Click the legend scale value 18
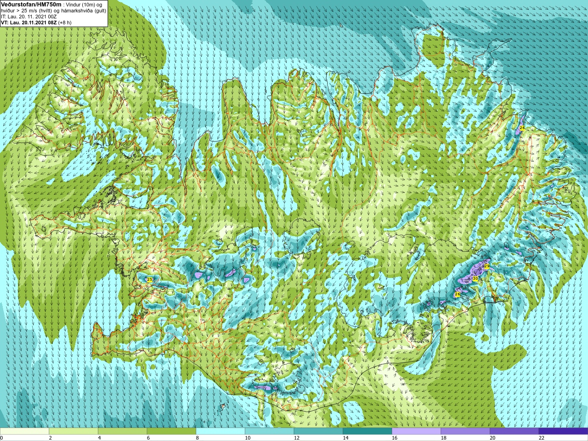The width and height of the screenshot is (588, 441). [444, 438]
